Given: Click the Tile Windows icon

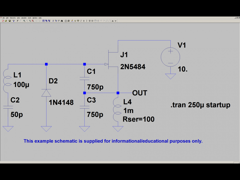Looking at the screenshot, I should click(43, 21).
